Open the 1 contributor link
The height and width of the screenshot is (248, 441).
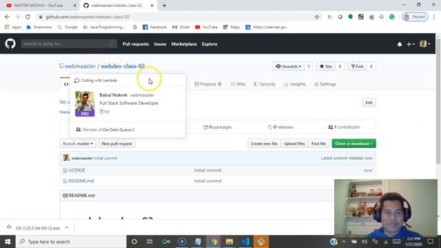click(x=344, y=127)
